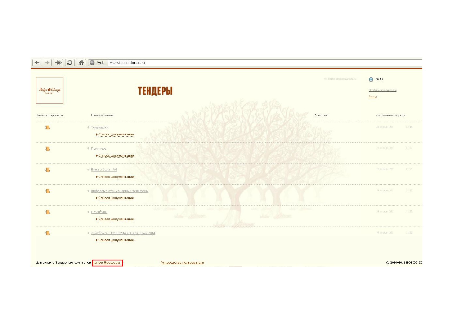Click the browser forward arrow button
The height and width of the screenshot is (323, 457).
(47, 63)
